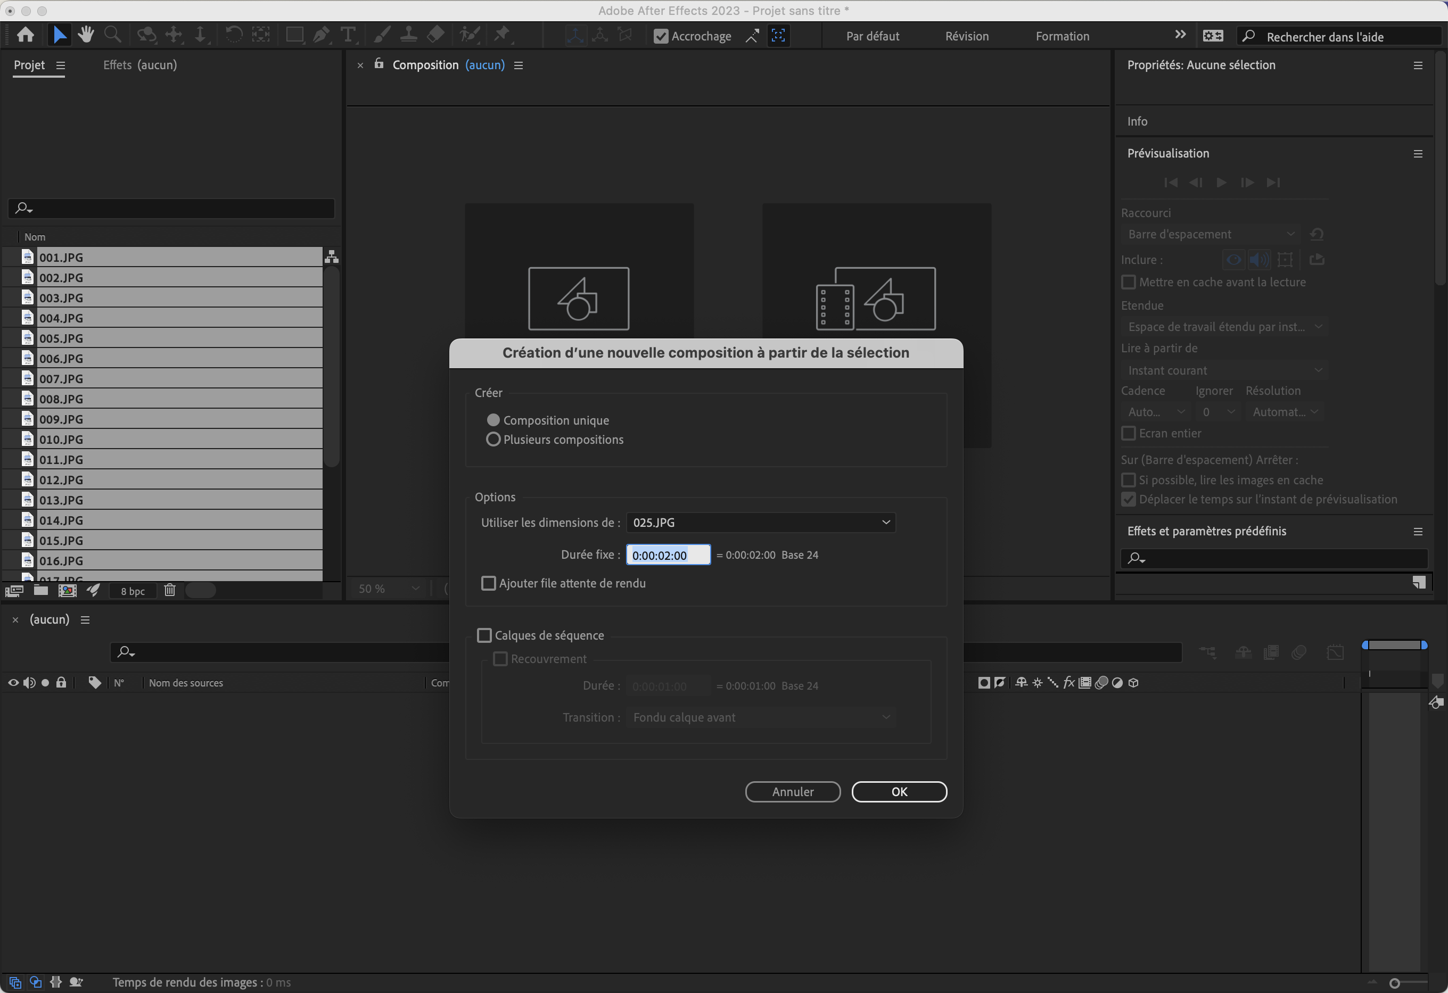Enable the Ajouter file attente de rendu checkbox
This screenshot has width=1448, height=993.
(x=489, y=583)
